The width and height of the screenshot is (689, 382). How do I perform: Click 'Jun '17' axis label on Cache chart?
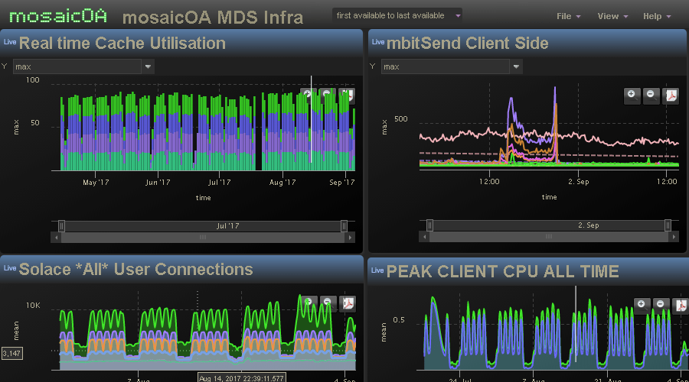(158, 182)
